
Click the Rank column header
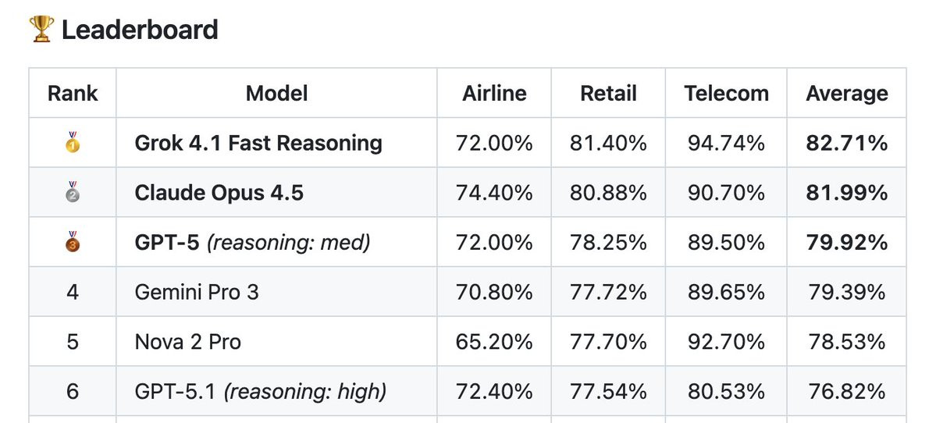[73, 93]
